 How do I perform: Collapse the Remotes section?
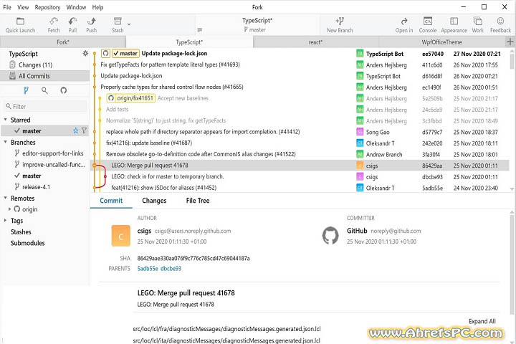pyautogui.click(x=5, y=198)
